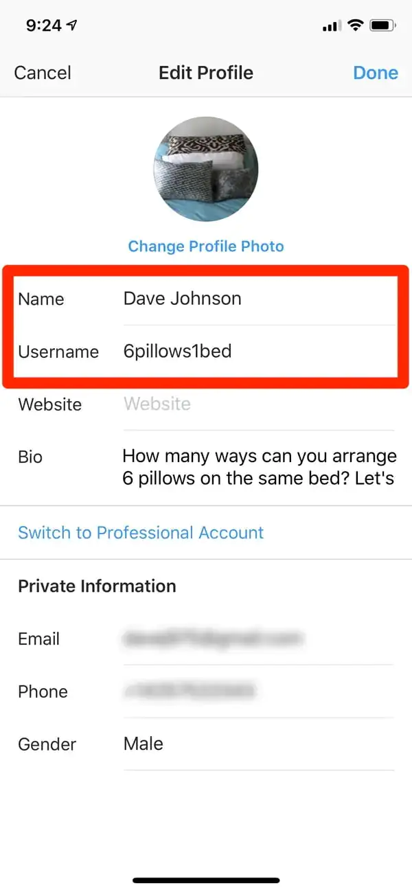
Task: Tap the blurred Email field
Action: tap(213, 639)
